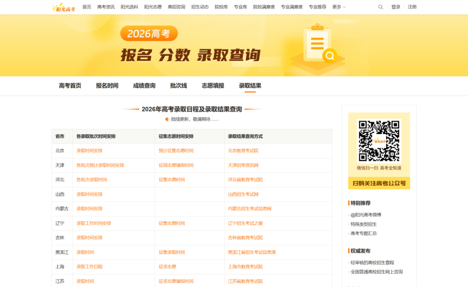Click the 登录 link

pos(396,7)
